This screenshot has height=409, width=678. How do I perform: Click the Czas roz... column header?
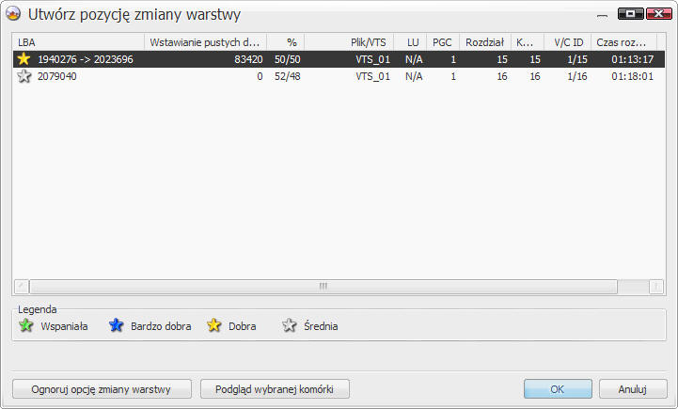(x=623, y=42)
